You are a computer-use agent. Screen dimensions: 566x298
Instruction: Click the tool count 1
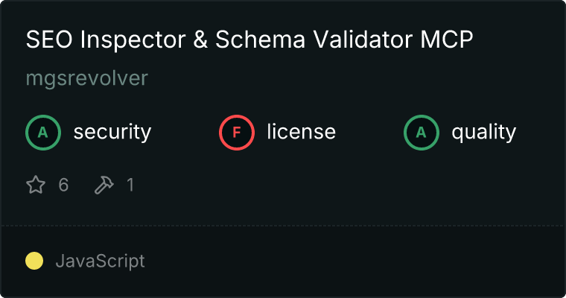(x=130, y=185)
